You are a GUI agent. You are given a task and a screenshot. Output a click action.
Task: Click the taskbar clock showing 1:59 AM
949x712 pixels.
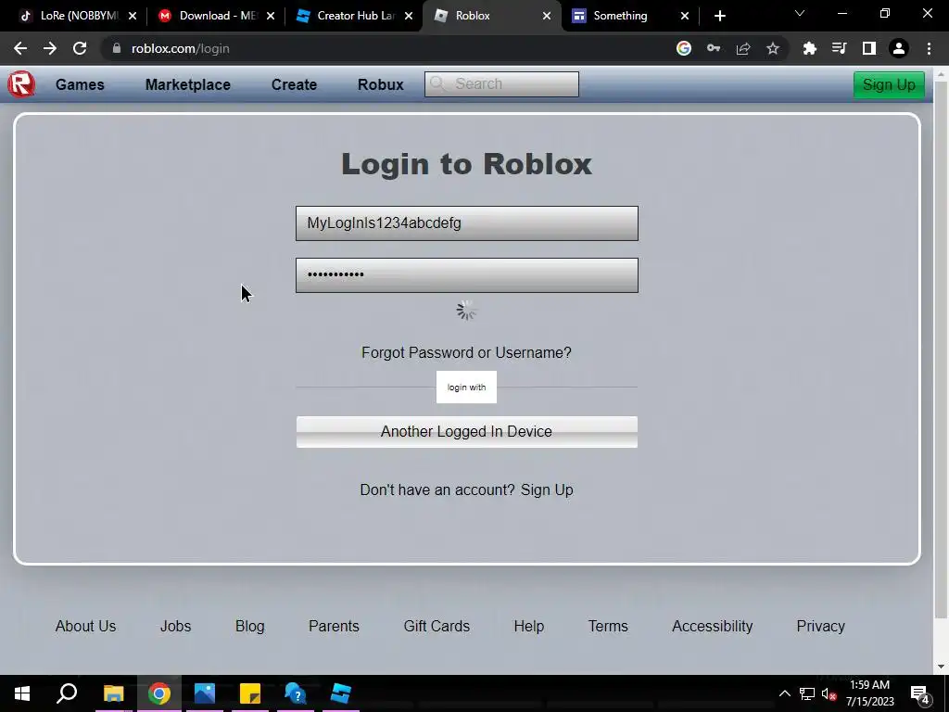pos(869,693)
